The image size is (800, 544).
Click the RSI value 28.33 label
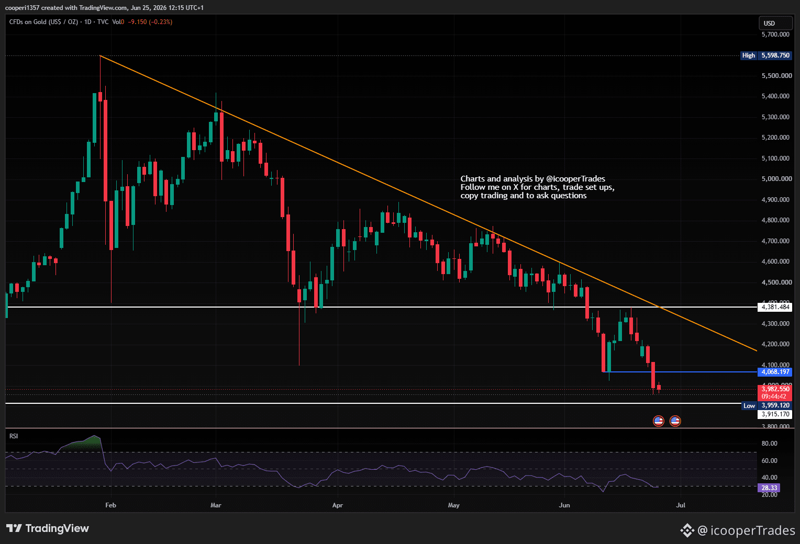click(769, 488)
